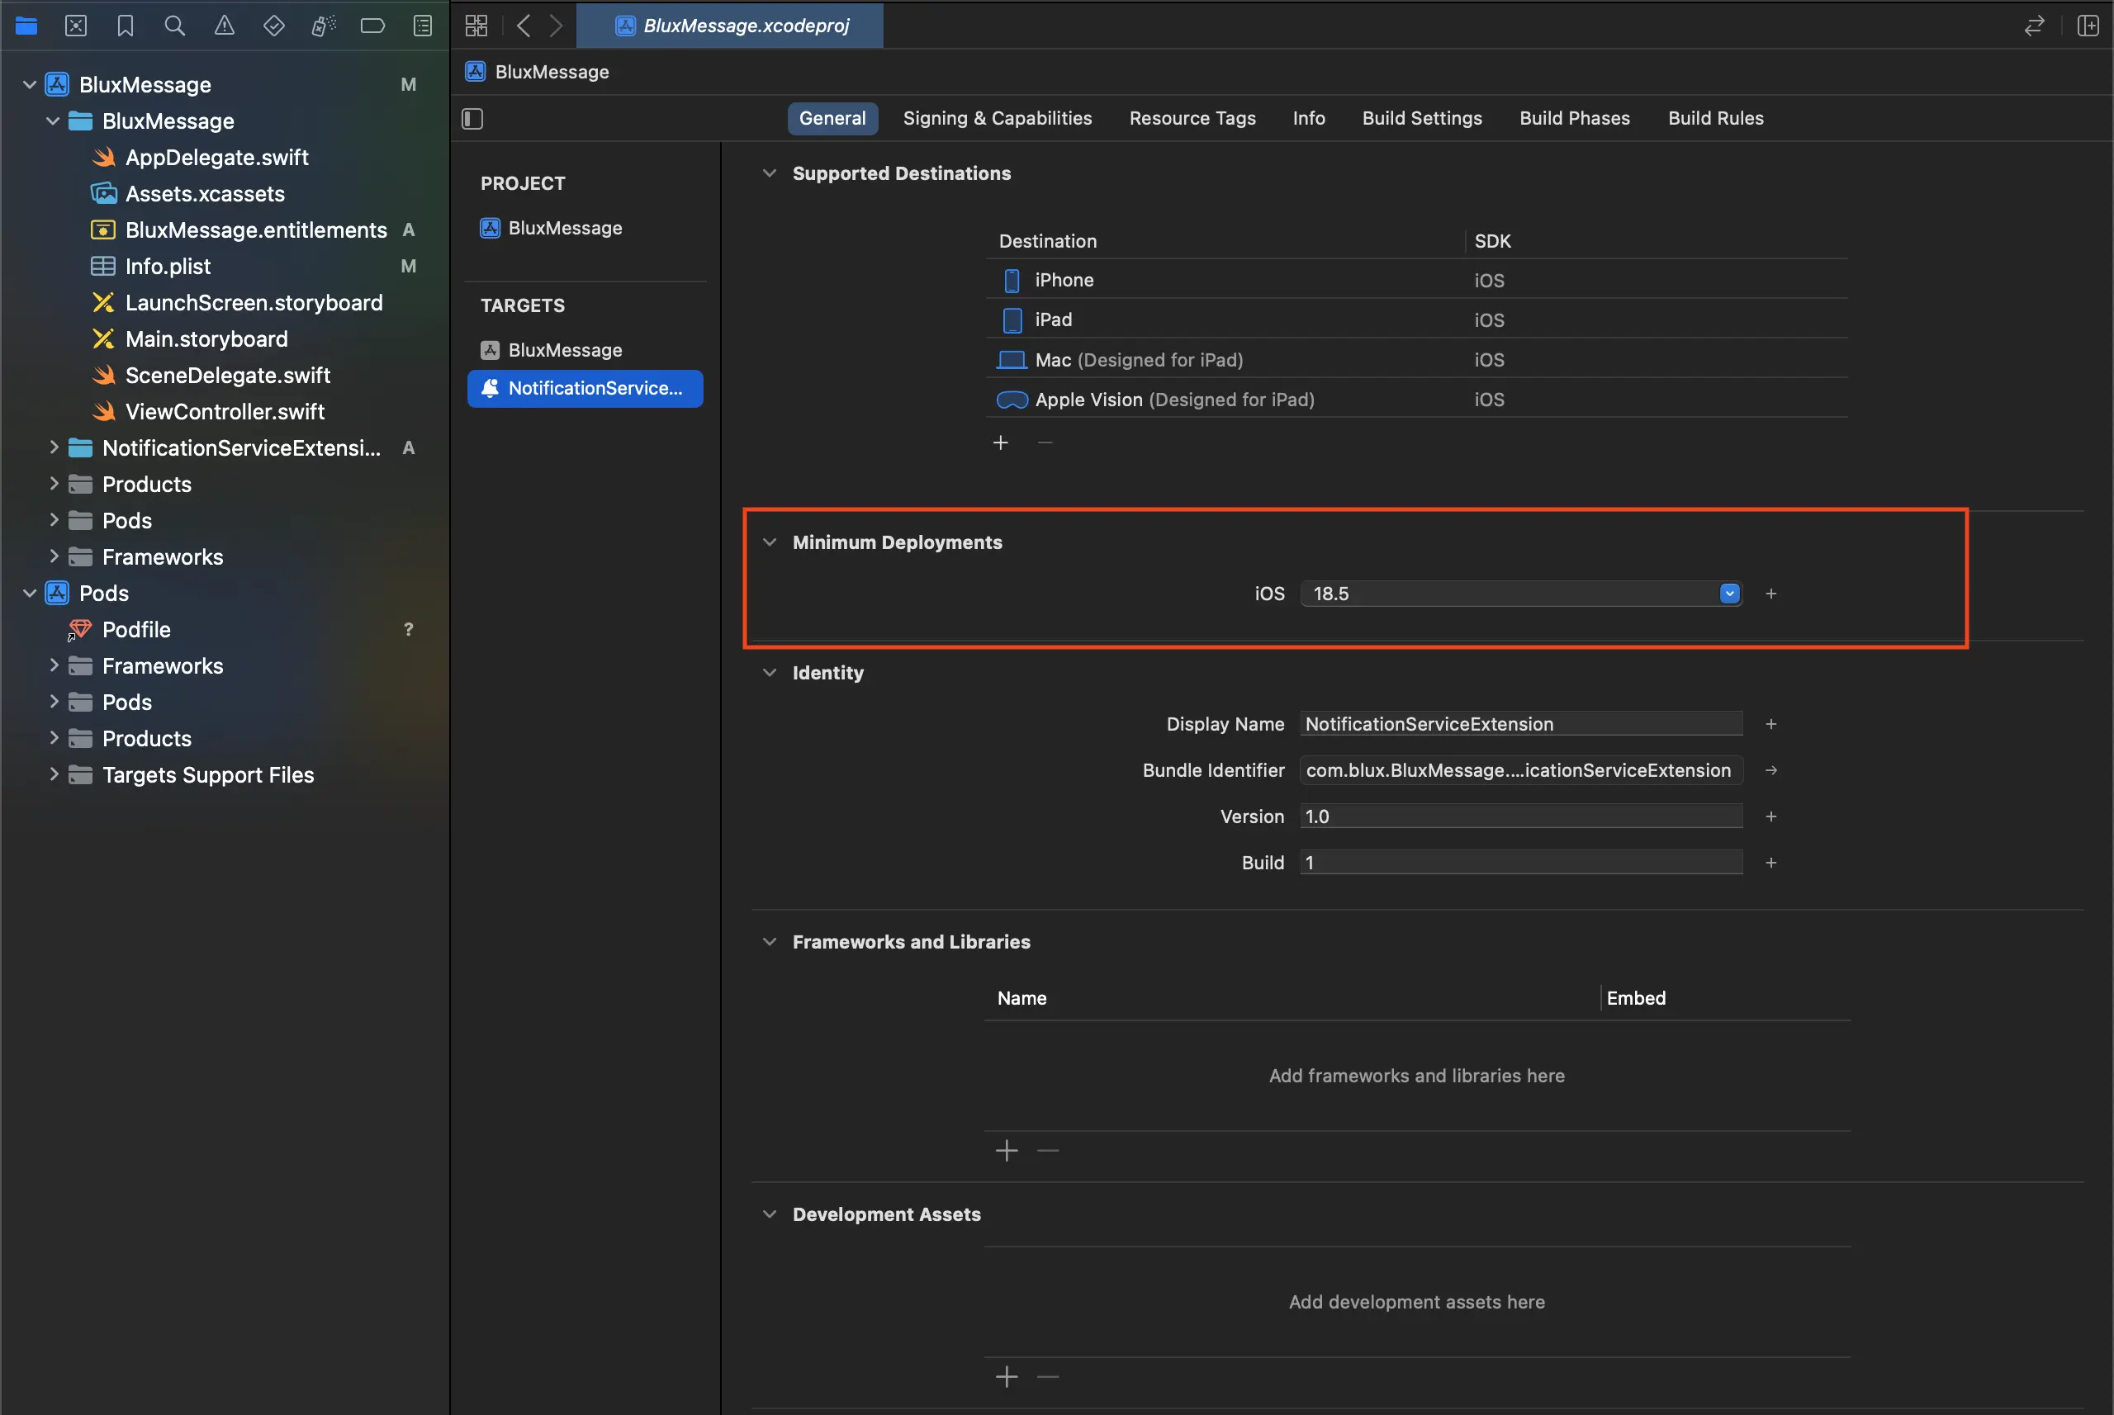Viewport: 2114px width, 1415px height.
Task: Open the Info tab
Action: (1309, 118)
